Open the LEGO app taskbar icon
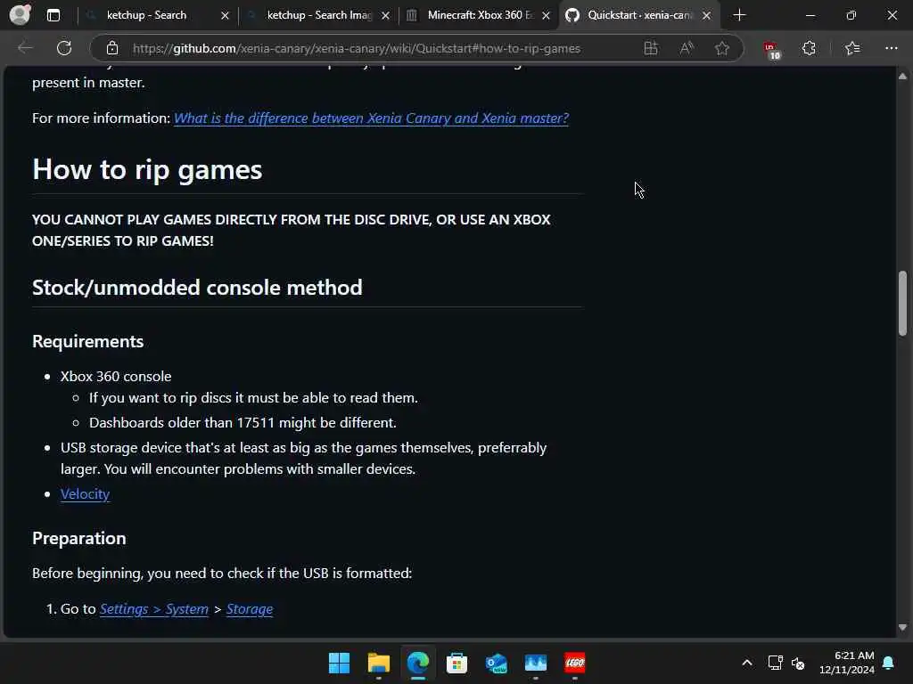 pyautogui.click(x=575, y=663)
